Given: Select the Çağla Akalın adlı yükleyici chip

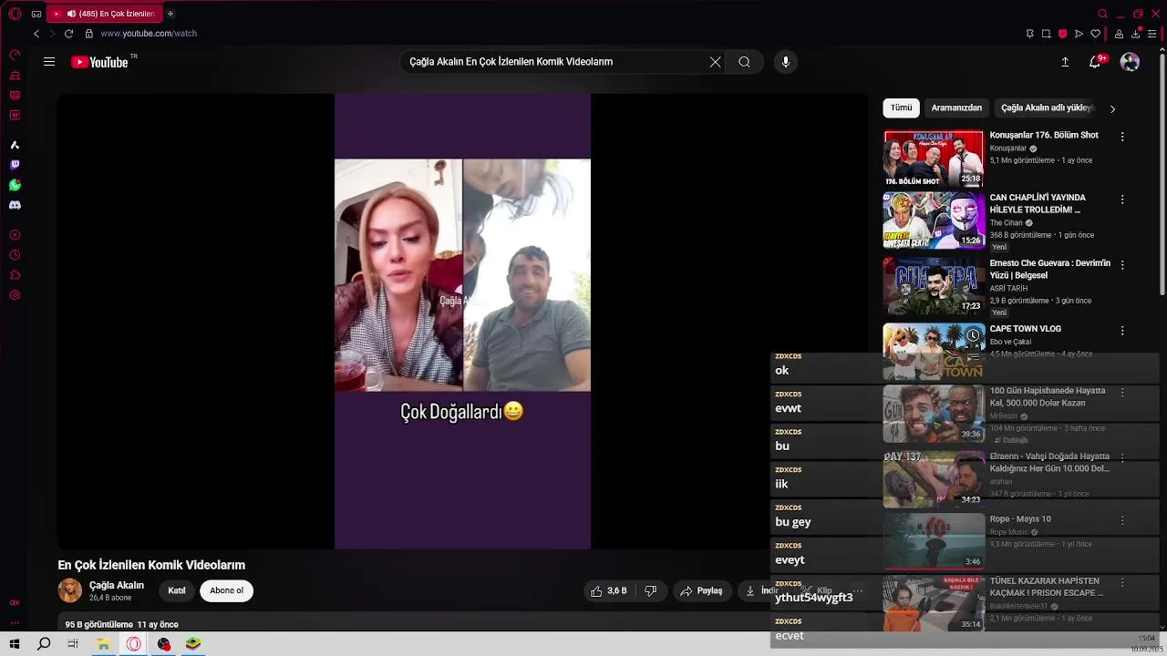Looking at the screenshot, I should (x=1047, y=108).
